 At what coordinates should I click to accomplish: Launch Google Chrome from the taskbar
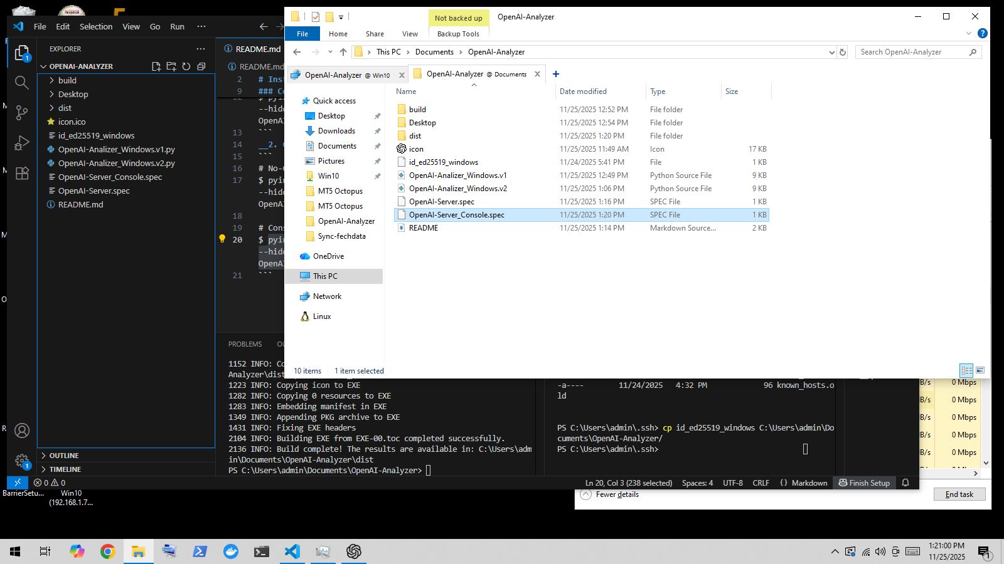tap(107, 551)
